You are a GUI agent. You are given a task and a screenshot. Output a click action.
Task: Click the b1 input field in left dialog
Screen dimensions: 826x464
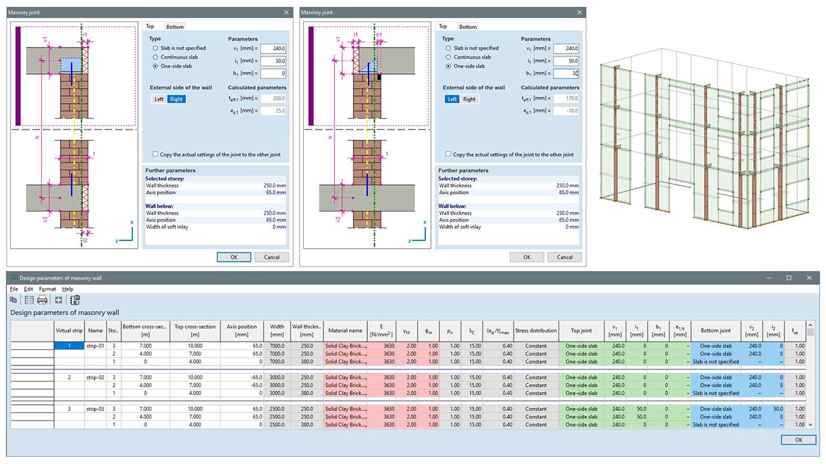(x=273, y=73)
